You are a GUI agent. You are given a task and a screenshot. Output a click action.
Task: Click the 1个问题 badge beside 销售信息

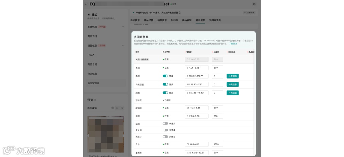click(102, 45)
